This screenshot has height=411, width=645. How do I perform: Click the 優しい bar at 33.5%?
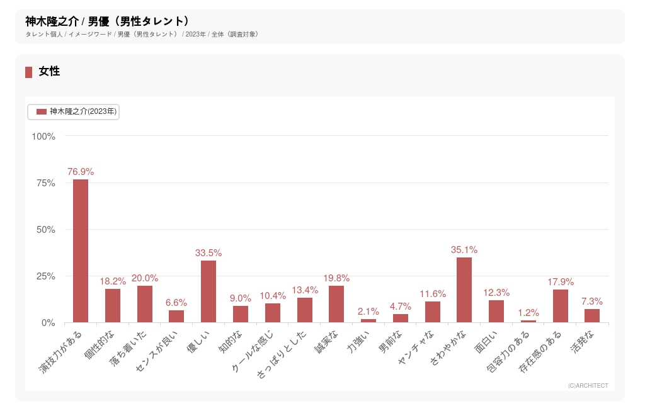click(x=208, y=291)
